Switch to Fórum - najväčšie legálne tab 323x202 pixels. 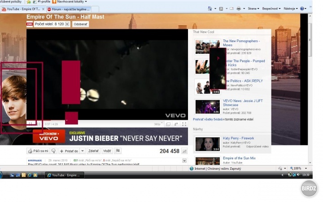[69, 9]
